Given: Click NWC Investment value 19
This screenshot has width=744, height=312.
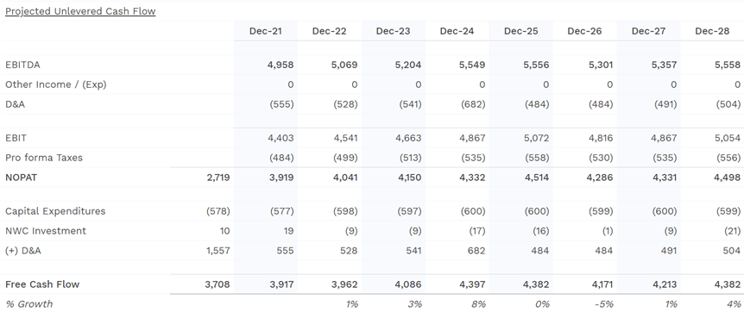Looking at the screenshot, I should pos(288,231).
